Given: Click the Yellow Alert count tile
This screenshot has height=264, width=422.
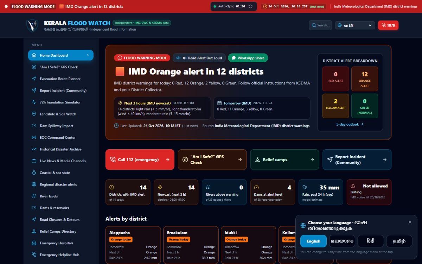Looking at the screenshot, I should pyautogui.click(x=335, y=106).
